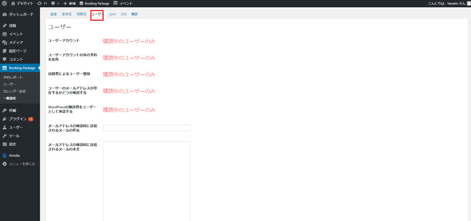471x221 pixels.
Task: Click the 外観 brush icon
Action: pos(5,110)
